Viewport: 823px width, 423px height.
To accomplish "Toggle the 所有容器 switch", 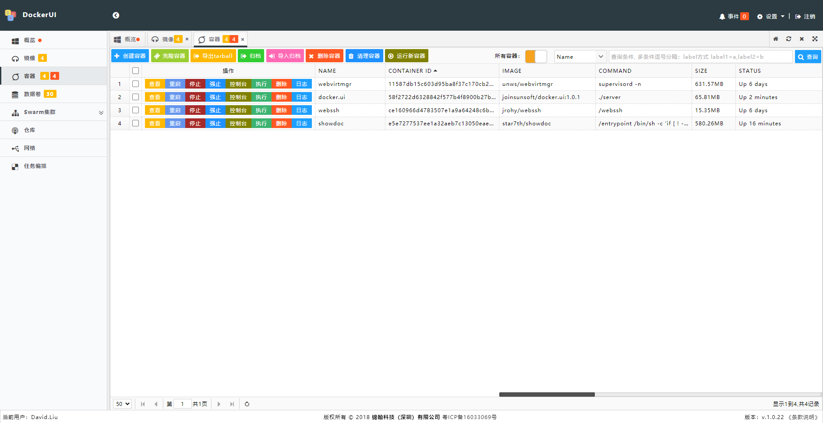I will 536,57.
